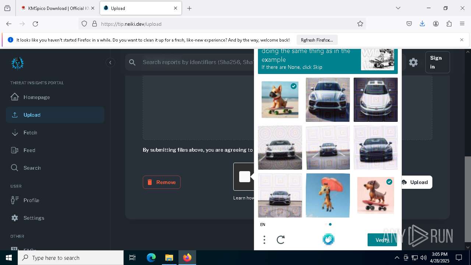The image size is (471, 265).
Task: Open the Homepage sidebar item
Action: [55, 97]
